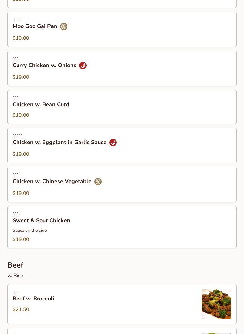Select Chicken w. Eggplant in Garlic Sauce
Viewport: 244px width, 334px height.
tap(59, 143)
